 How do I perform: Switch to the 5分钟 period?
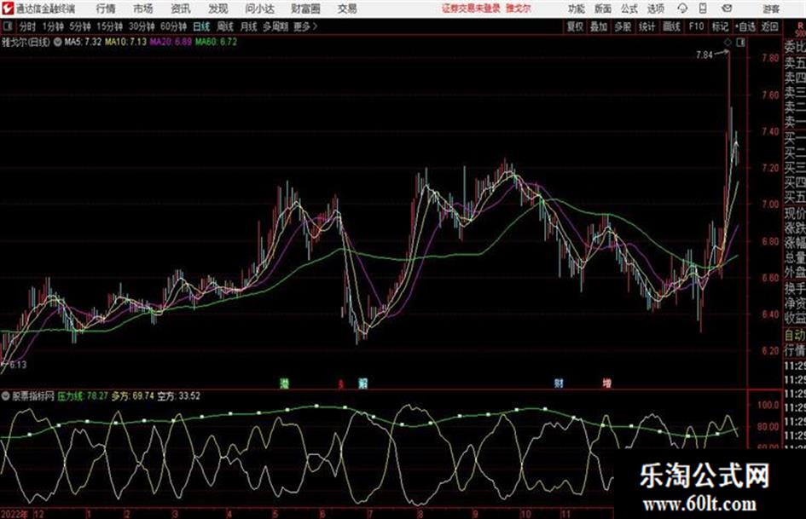(80, 26)
